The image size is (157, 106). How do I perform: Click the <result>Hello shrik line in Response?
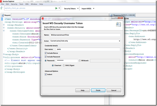pos(142,60)
